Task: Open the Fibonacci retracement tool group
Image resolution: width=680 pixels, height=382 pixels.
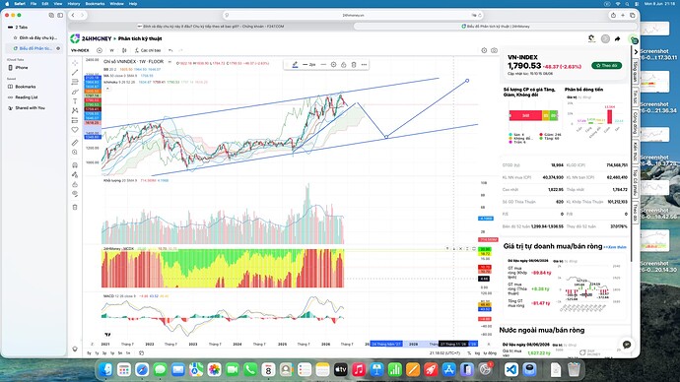Action: coord(75,82)
